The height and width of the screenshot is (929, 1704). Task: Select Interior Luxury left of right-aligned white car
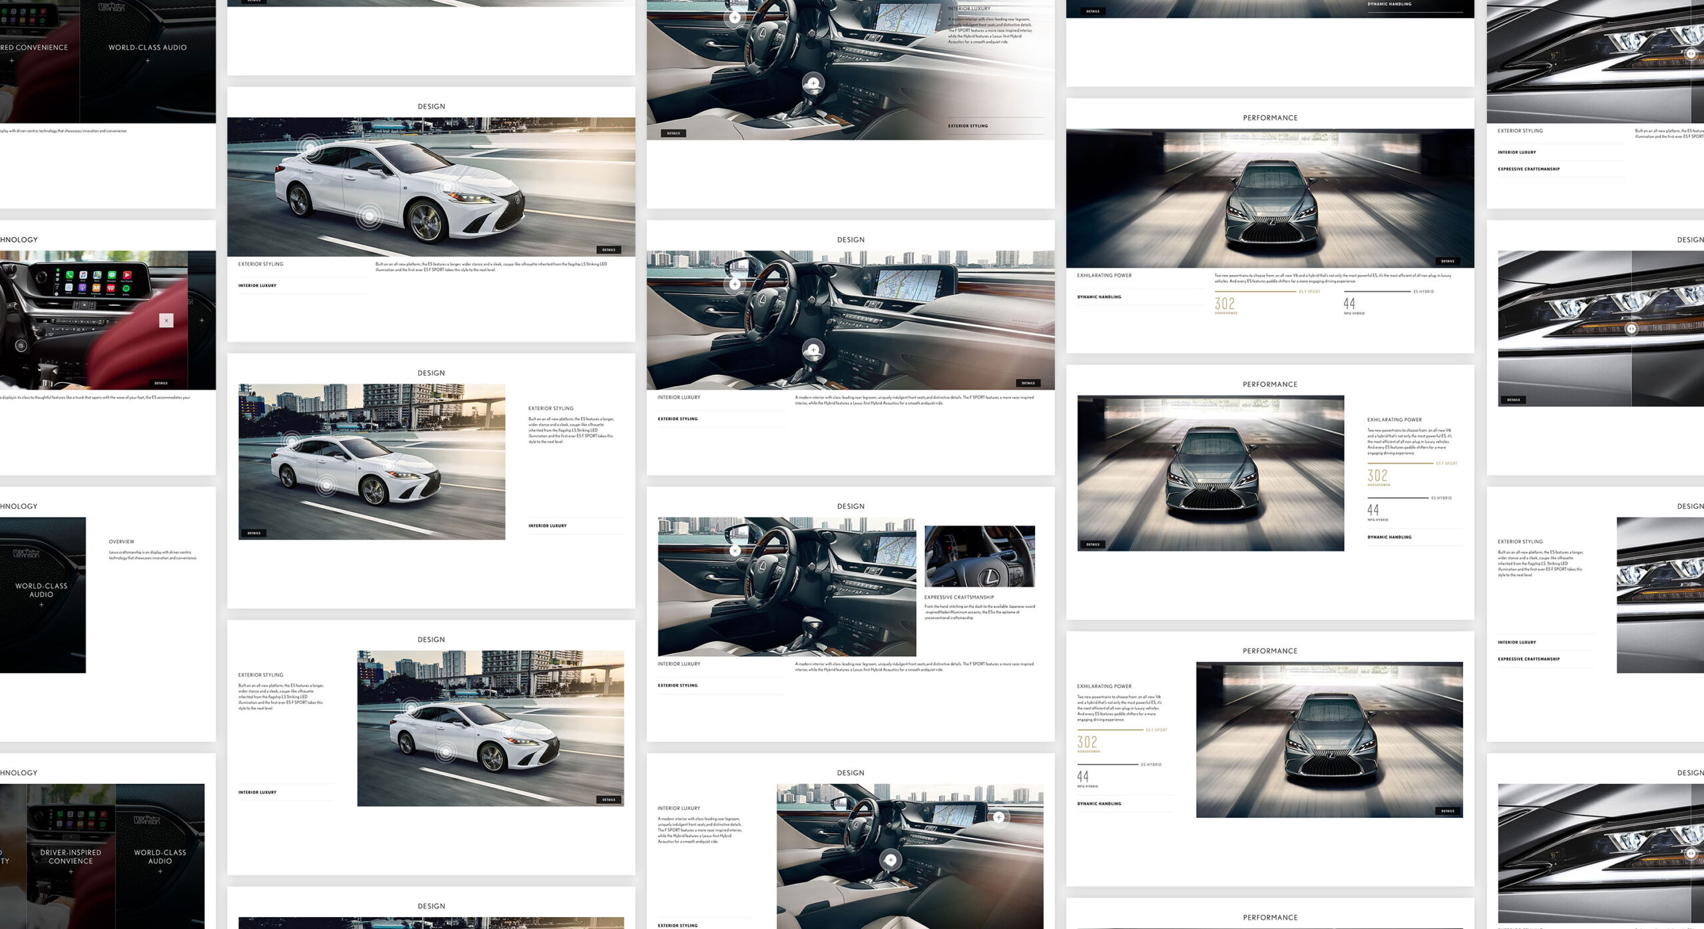pyautogui.click(x=258, y=792)
